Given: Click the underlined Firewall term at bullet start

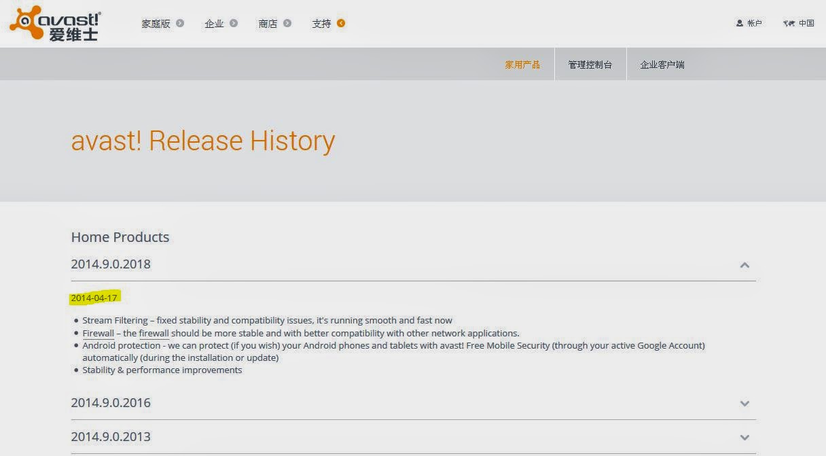Looking at the screenshot, I should [98, 333].
